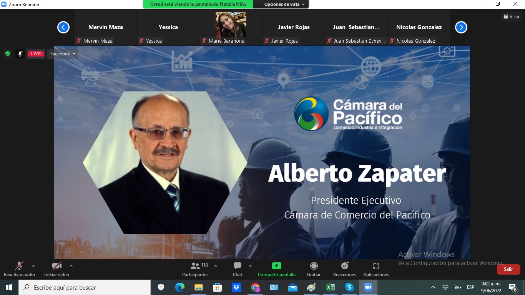
Task: Click the microphone indicator beside LIVE
Action: tap(20, 54)
